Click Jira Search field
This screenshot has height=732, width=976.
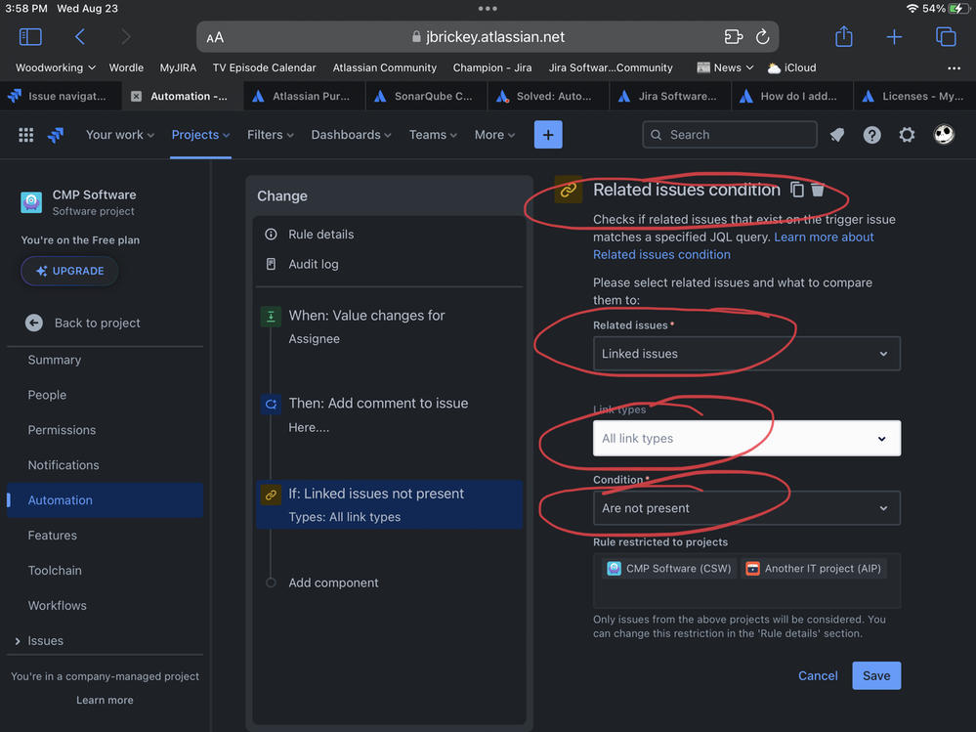pyautogui.click(x=730, y=135)
